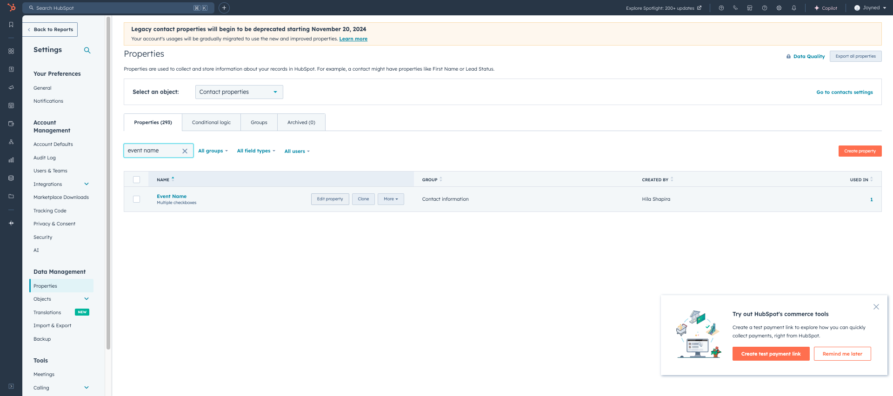Viewport: 893px width, 396px height.
Task: Open the Commerce wallet icon
Action: tap(11, 124)
